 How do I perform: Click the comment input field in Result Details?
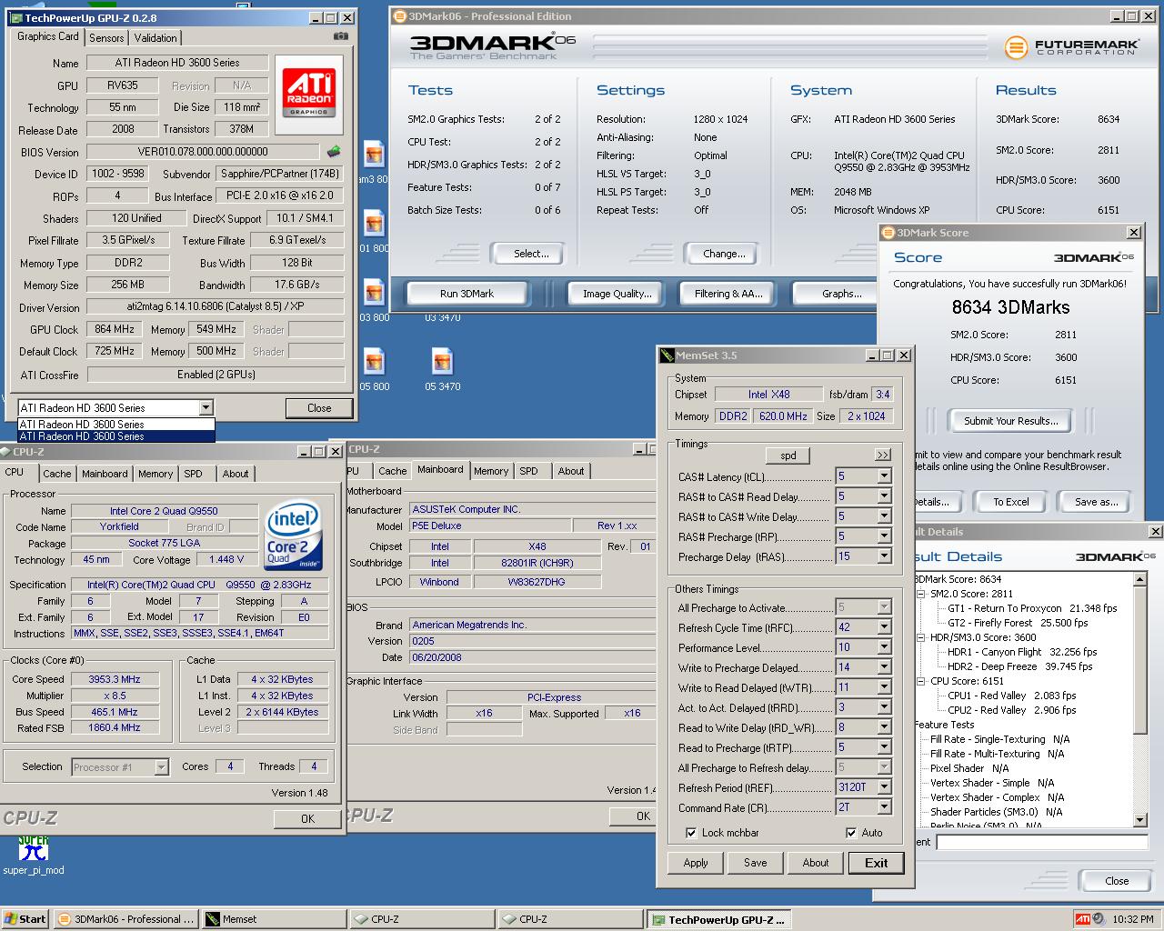1042,843
